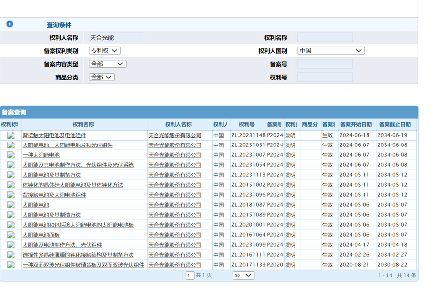Click image icon in row 太阳能电池及其制备方法

tap(11, 175)
